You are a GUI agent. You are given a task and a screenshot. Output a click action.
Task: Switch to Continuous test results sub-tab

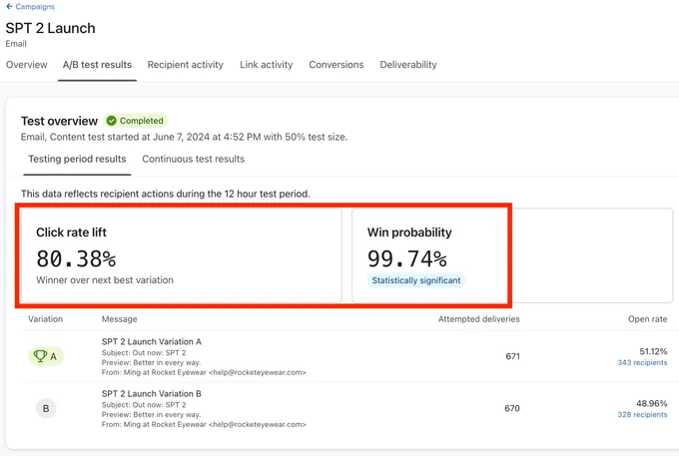pos(193,159)
